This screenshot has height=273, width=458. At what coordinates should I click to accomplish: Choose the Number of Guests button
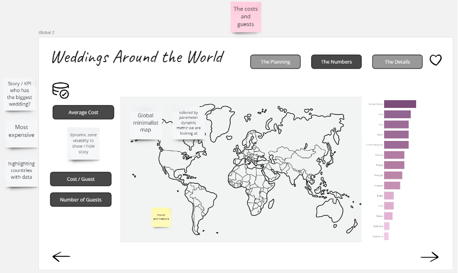(81, 200)
